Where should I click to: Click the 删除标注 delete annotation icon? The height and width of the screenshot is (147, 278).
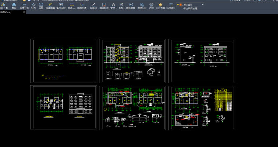click(104, 6)
